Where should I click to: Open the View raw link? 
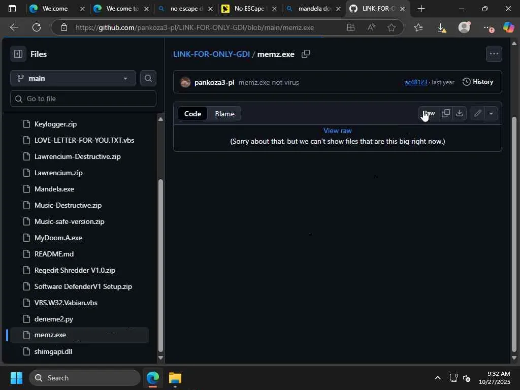(337, 131)
